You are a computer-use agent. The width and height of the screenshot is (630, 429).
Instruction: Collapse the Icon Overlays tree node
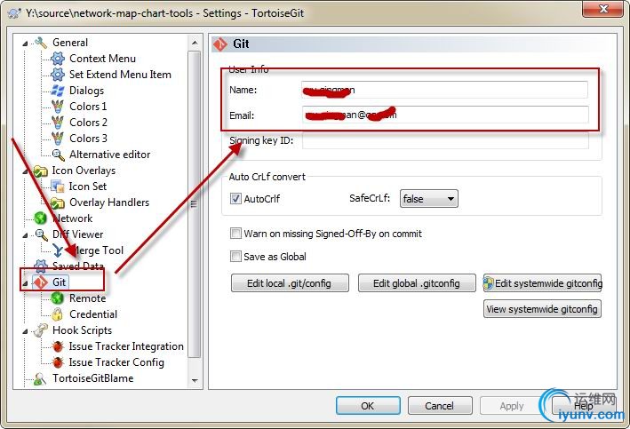pos(25,171)
